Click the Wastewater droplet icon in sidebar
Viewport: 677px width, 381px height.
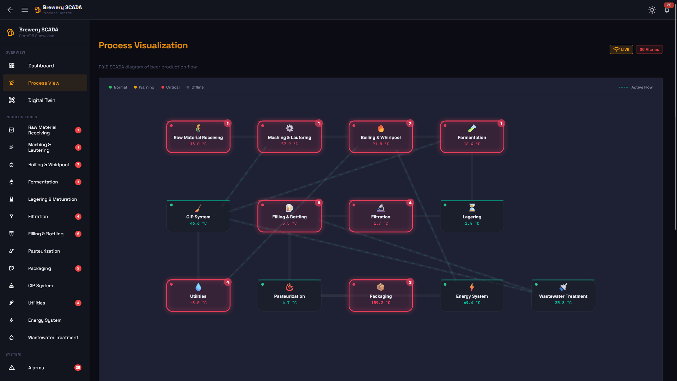pos(12,338)
